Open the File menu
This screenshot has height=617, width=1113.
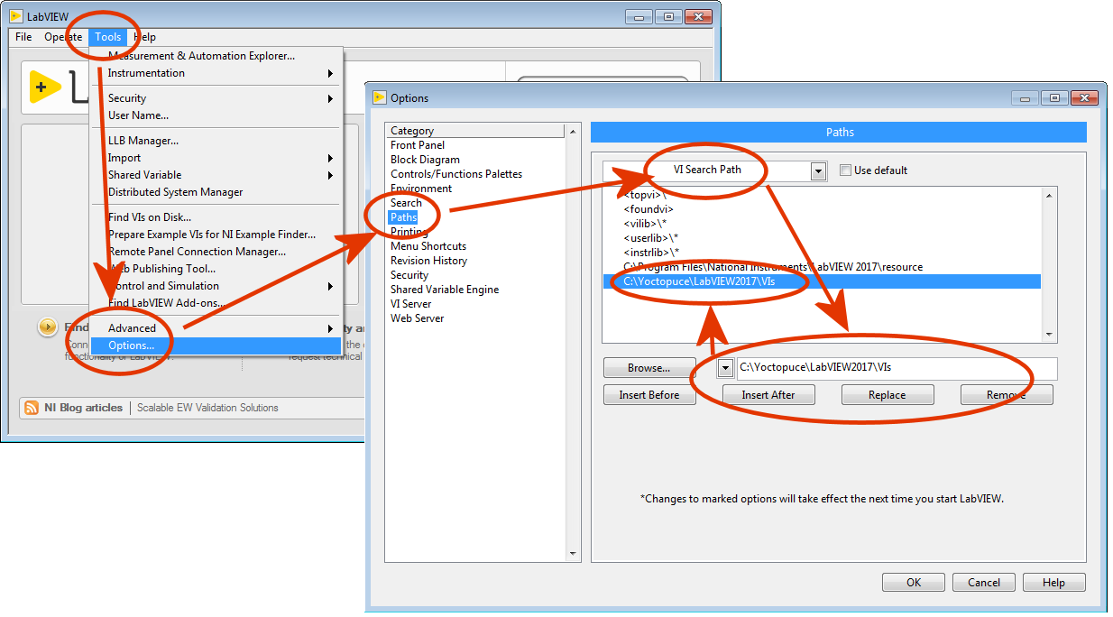point(23,37)
